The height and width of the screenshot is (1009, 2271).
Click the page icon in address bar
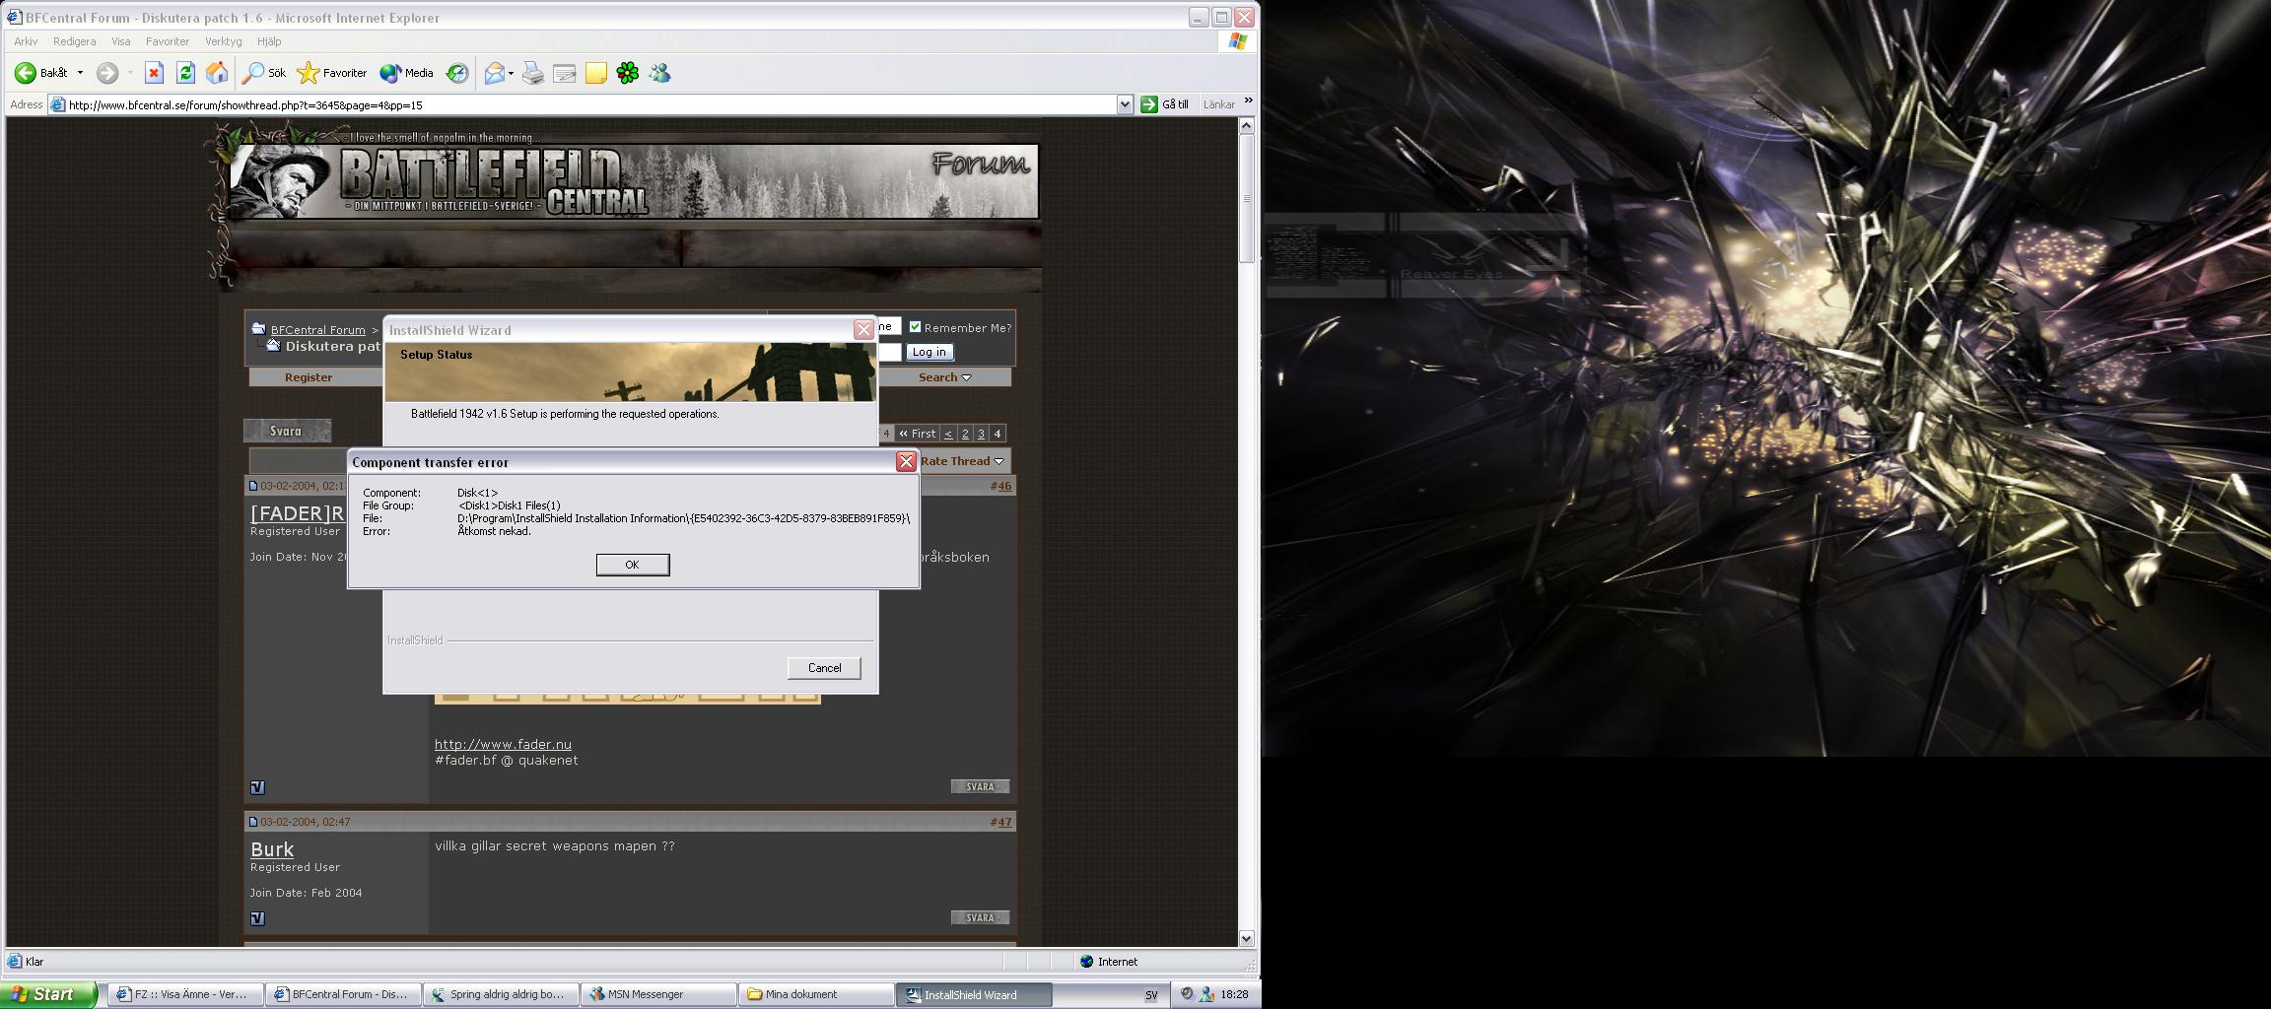58,104
